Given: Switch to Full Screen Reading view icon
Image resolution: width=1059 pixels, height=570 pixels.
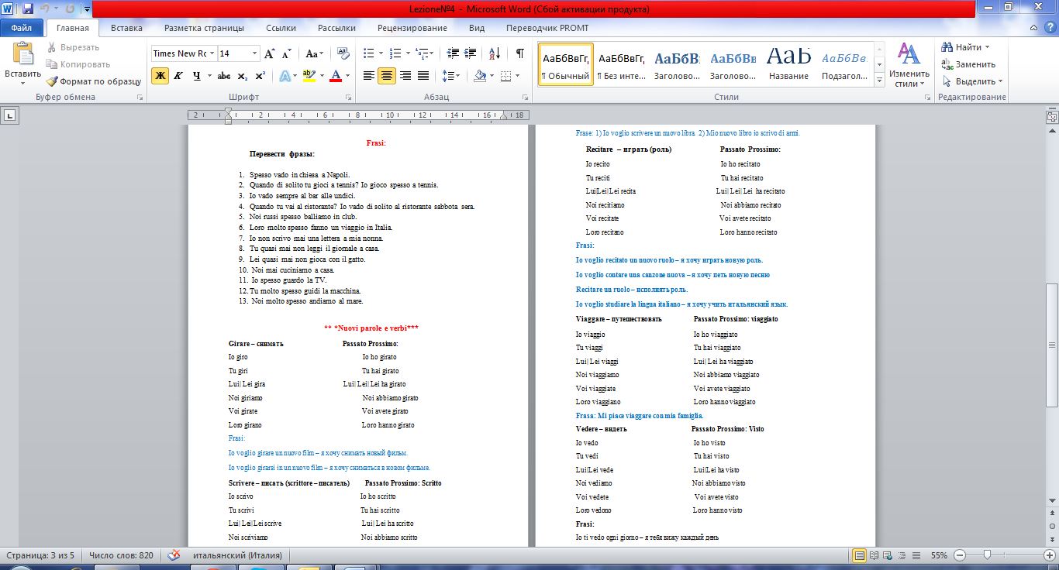Looking at the screenshot, I should 874,555.
